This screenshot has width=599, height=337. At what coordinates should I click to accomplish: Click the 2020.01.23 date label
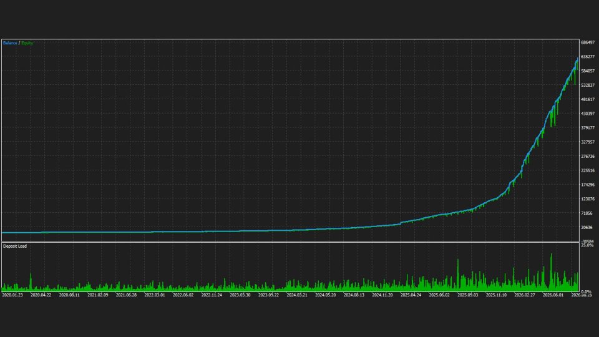12,295
